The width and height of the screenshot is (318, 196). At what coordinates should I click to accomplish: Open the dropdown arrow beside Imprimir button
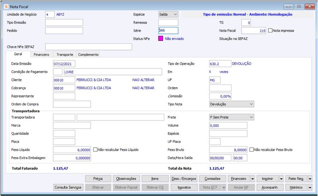click(281, 179)
